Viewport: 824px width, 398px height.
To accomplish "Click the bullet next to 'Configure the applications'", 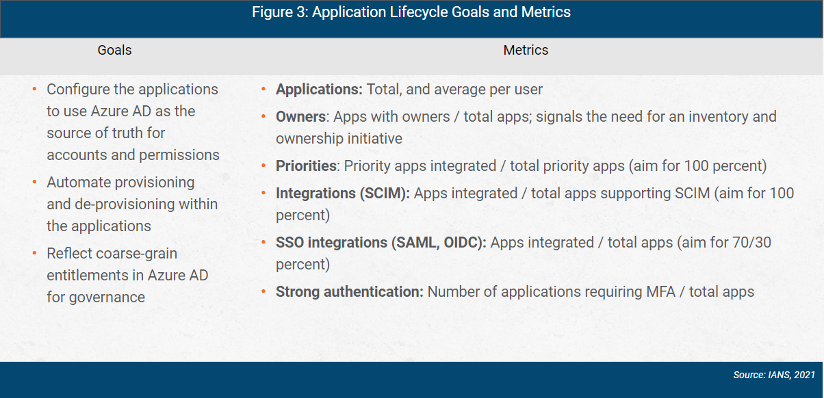I will pyautogui.click(x=33, y=88).
